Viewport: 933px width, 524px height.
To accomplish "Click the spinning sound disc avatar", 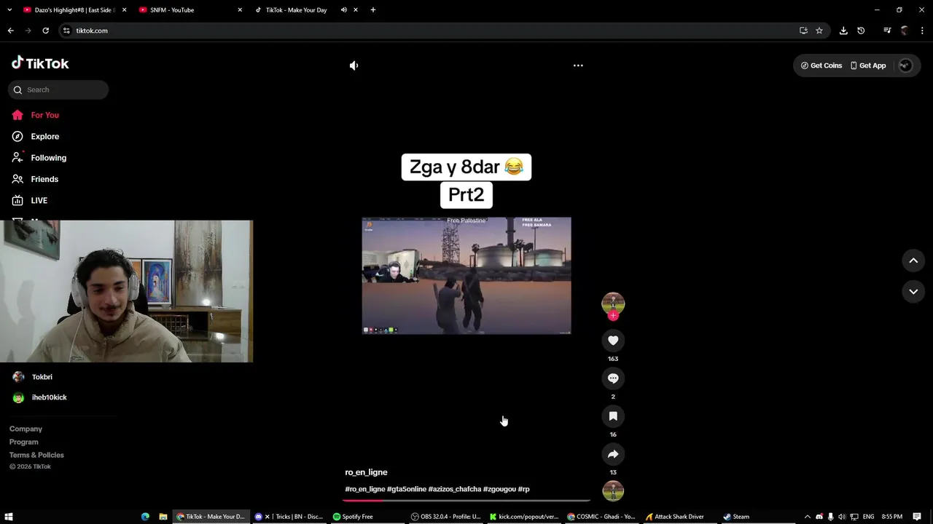I will 613,491.
